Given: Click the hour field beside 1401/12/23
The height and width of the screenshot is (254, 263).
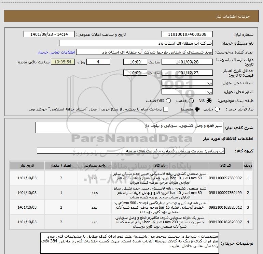Looking at the screenshot, I should [135, 73].
